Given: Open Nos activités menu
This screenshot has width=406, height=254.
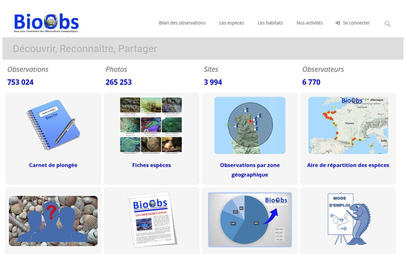Looking at the screenshot, I should pyautogui.click(x=310, y=23).
